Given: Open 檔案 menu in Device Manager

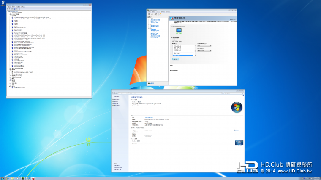Looking at the screenshot, I should point(9,7).
